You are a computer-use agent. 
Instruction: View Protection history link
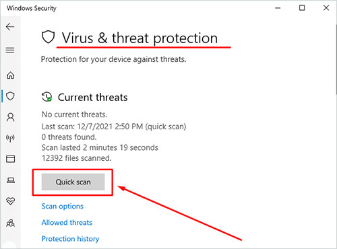point(70,239)
